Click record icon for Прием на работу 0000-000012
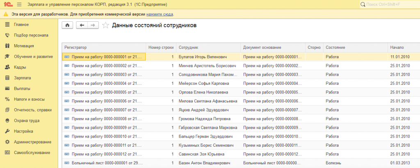This screenshot has width=420, height=168. pyautogui.click(x=67, y=154)
